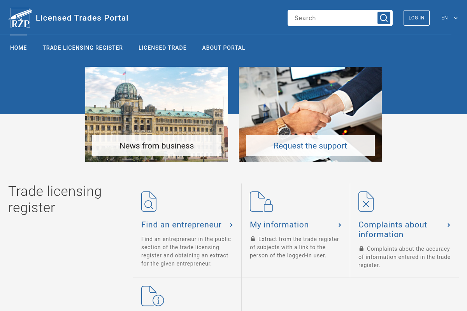Expand language selector chevron arrow
This screenshot has height=311, width=467.
pyautogui.click(x=456, y=18)
